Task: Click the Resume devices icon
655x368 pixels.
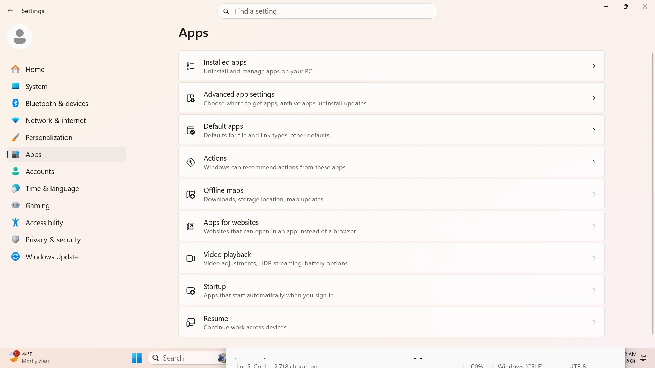Action: 191,322
